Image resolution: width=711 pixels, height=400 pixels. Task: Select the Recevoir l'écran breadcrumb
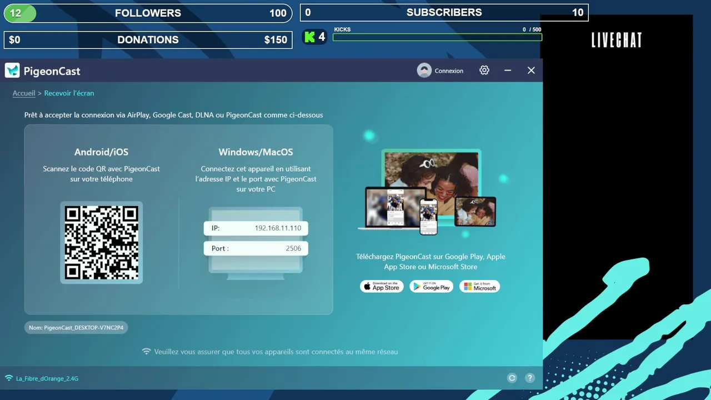pyautogui.click(x=69, y=93)
